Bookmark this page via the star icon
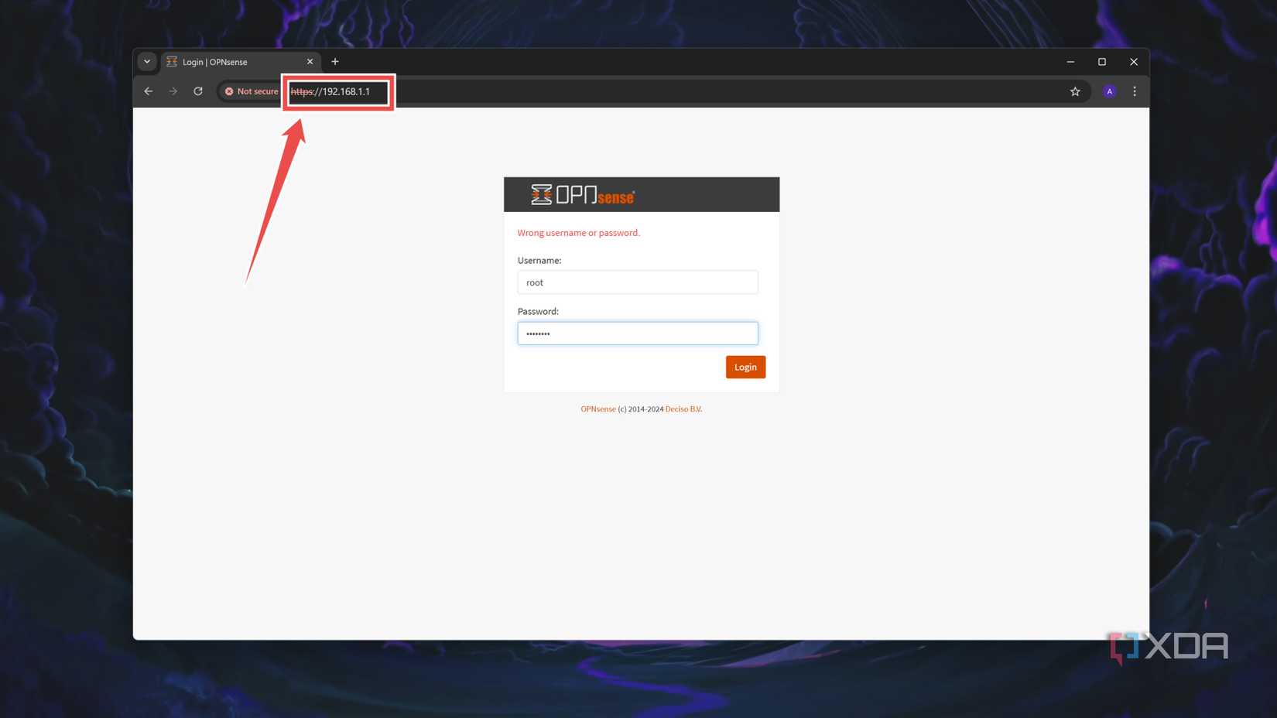1277x718 pixels. pyautogui.click(x=1075, y=91)
